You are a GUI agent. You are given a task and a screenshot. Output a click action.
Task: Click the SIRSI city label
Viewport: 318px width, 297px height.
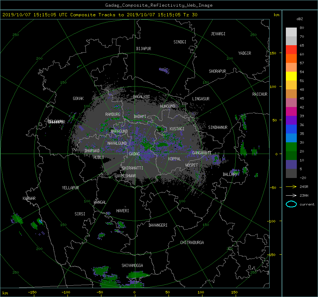80,214
